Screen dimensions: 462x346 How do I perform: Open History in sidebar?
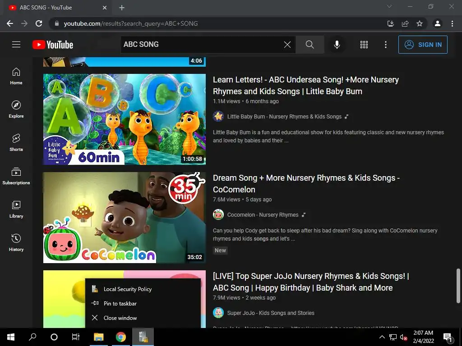click(x=16, y=242)
